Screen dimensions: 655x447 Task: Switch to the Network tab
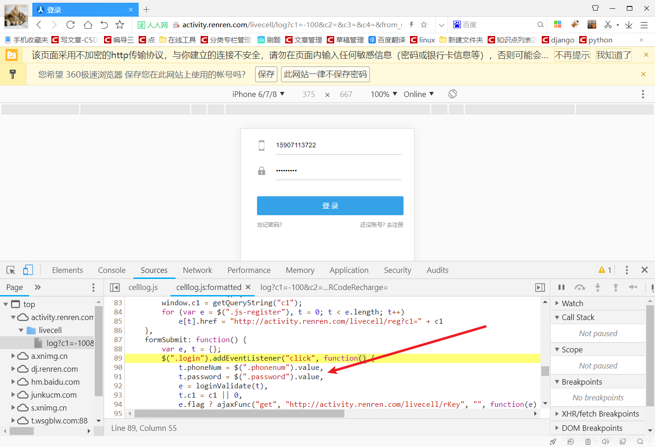[x=197, y=270]
